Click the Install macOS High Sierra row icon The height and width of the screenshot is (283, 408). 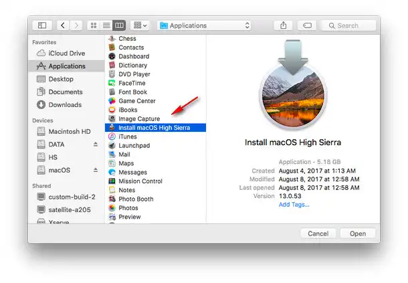tap(112, 128)
